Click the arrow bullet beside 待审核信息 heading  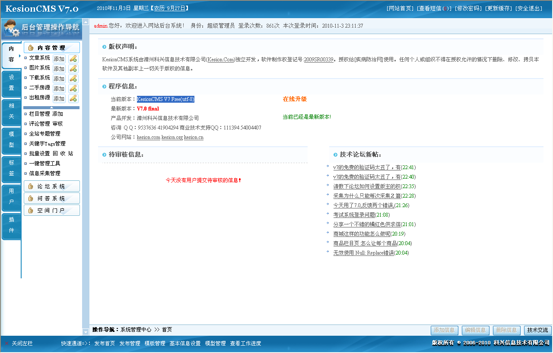point(105,154)
